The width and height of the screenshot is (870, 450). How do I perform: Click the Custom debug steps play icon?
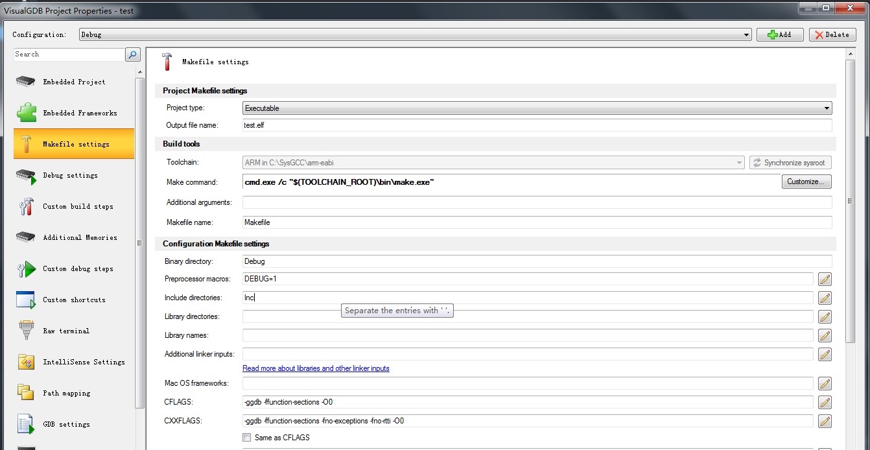tap(26, 268)
